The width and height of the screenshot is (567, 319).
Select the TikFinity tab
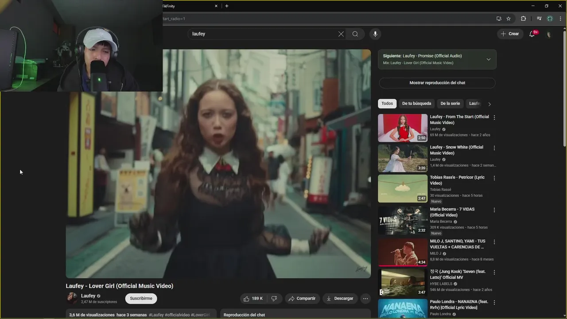(x=190, y=6)
